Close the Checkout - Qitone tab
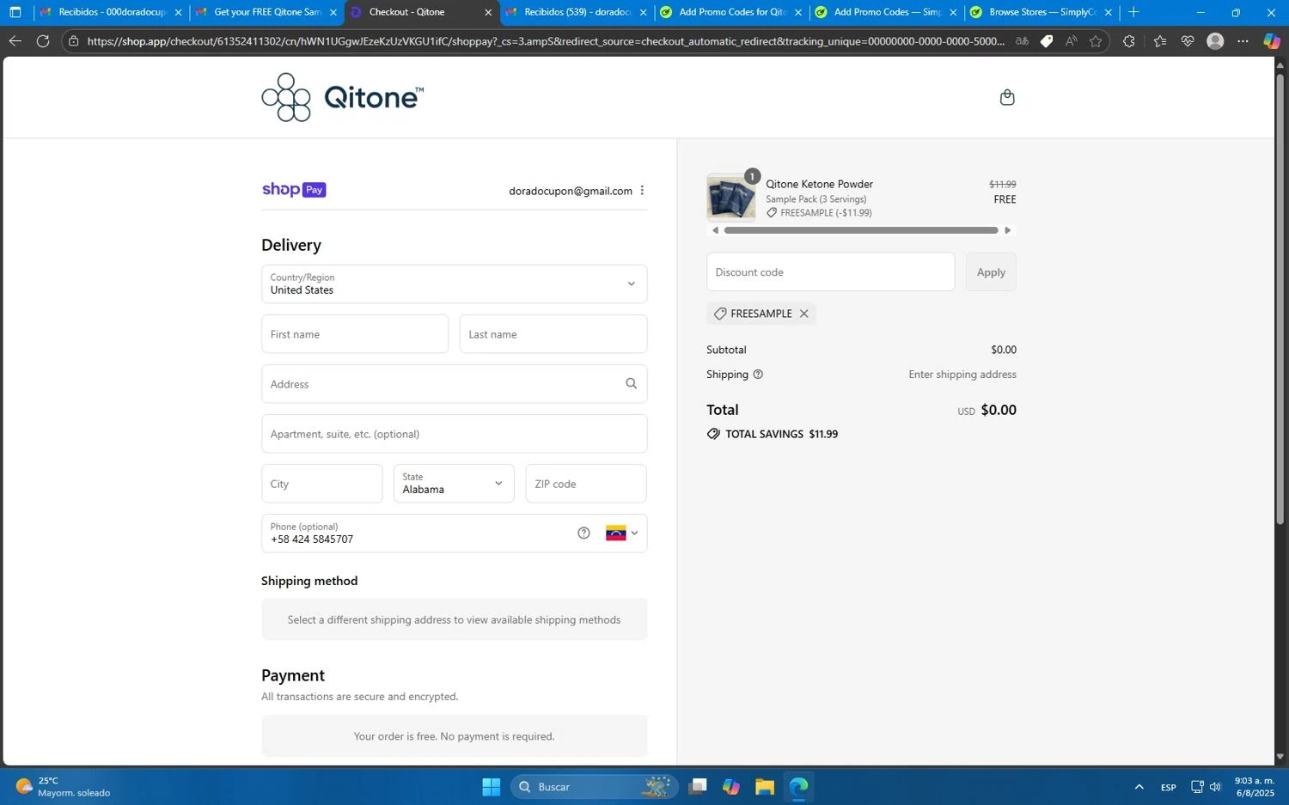 [x=488, y=12]
